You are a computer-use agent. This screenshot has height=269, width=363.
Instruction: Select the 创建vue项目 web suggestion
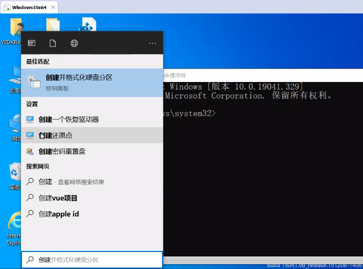(x=92, y=198)
